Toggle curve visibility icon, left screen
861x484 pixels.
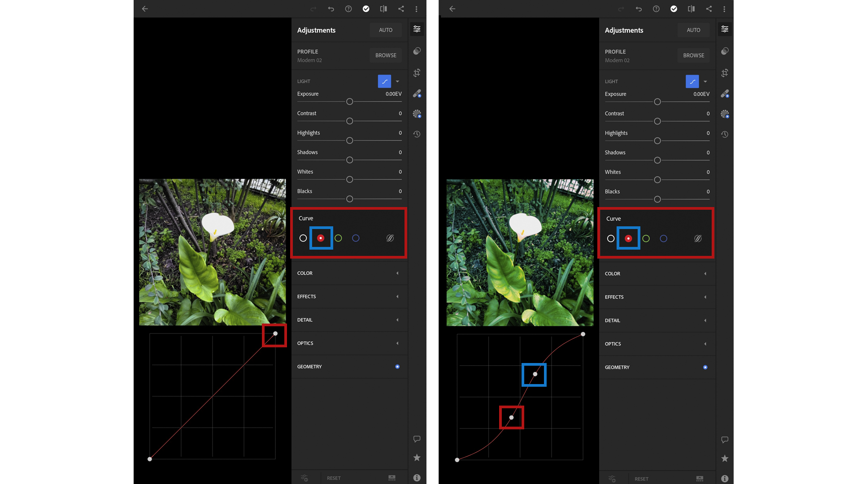coord(390,238)
